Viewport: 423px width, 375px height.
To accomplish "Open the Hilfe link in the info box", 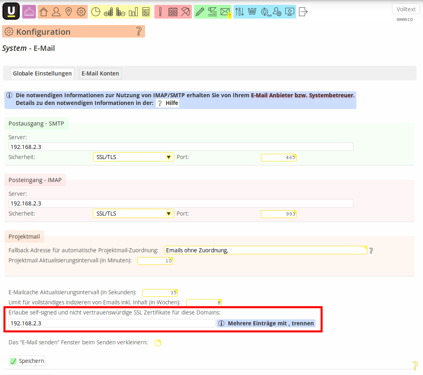I will click(168, 103).
